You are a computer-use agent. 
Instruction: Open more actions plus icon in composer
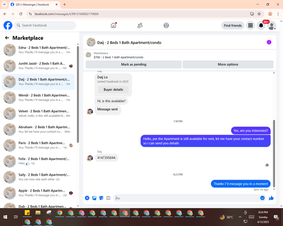point(87,198)
